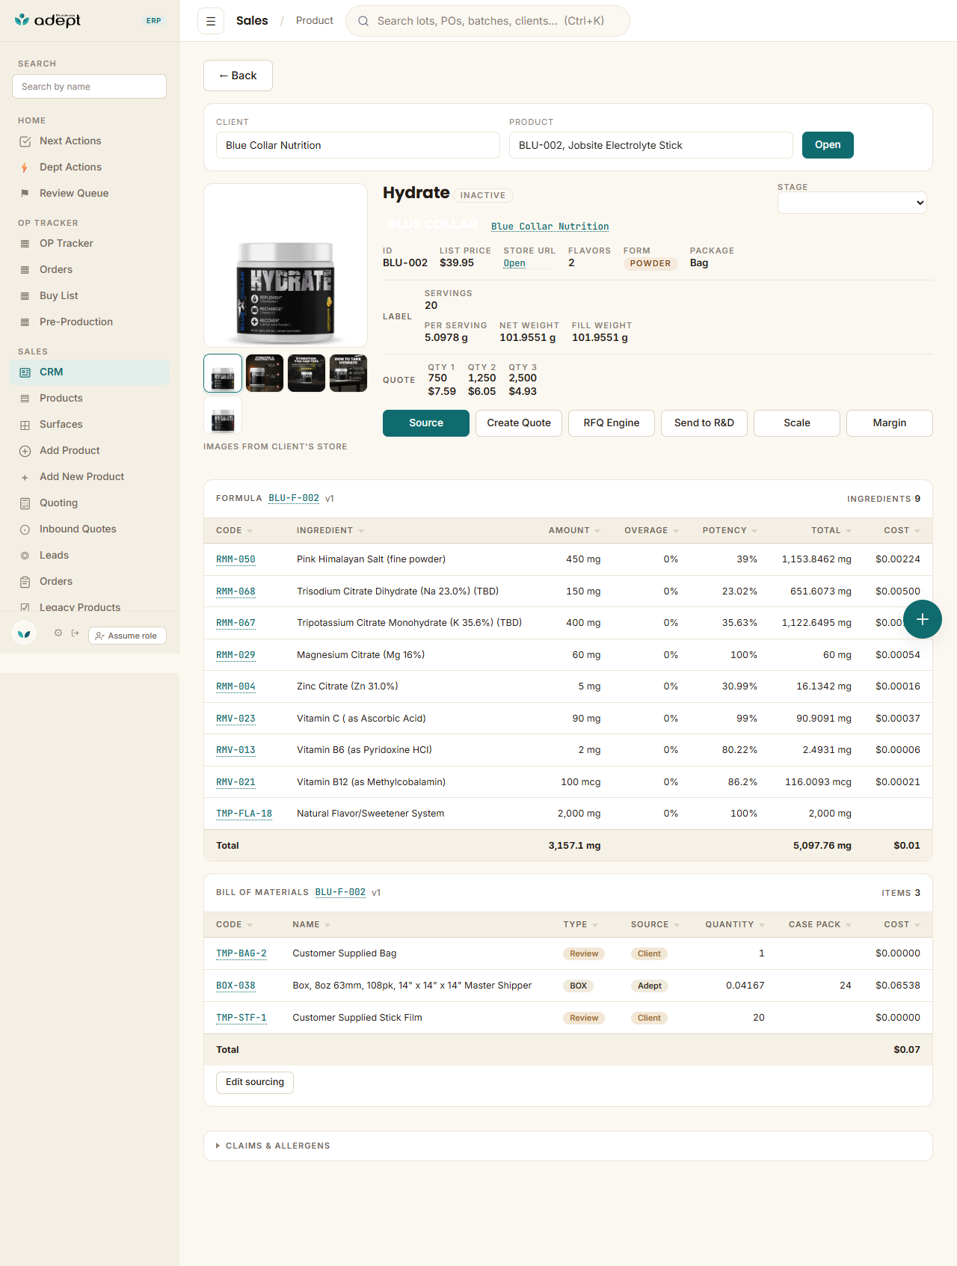This screenshot has width=957, height=1266.
Task: Sort bill of materials by Source column
Action: [x=655, y=924]
